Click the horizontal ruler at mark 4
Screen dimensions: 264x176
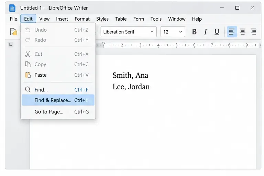(158, 45)
